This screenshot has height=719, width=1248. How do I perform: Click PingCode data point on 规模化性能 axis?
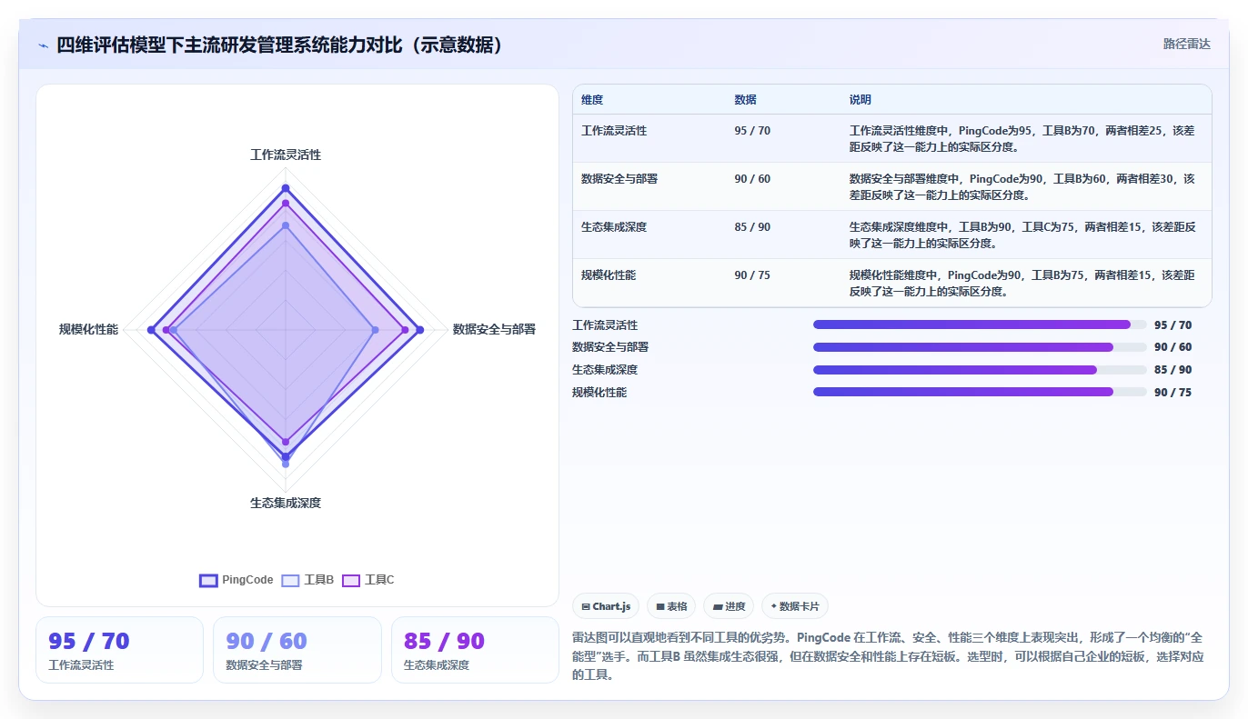coord(151,330)
